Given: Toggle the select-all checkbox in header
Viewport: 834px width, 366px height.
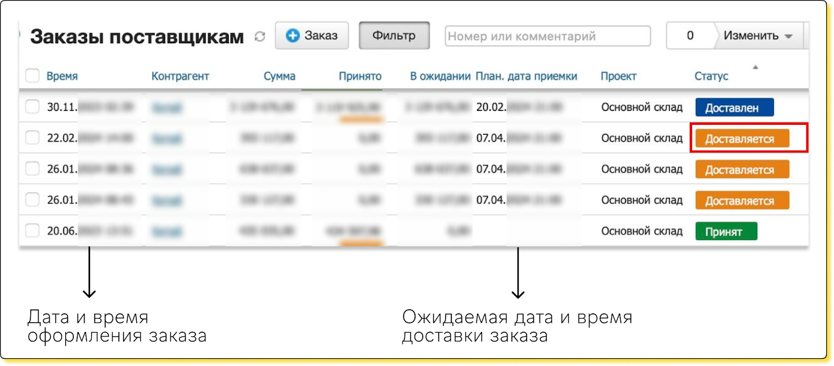Looking at the screenshot, I should click(x=32, y=76).
